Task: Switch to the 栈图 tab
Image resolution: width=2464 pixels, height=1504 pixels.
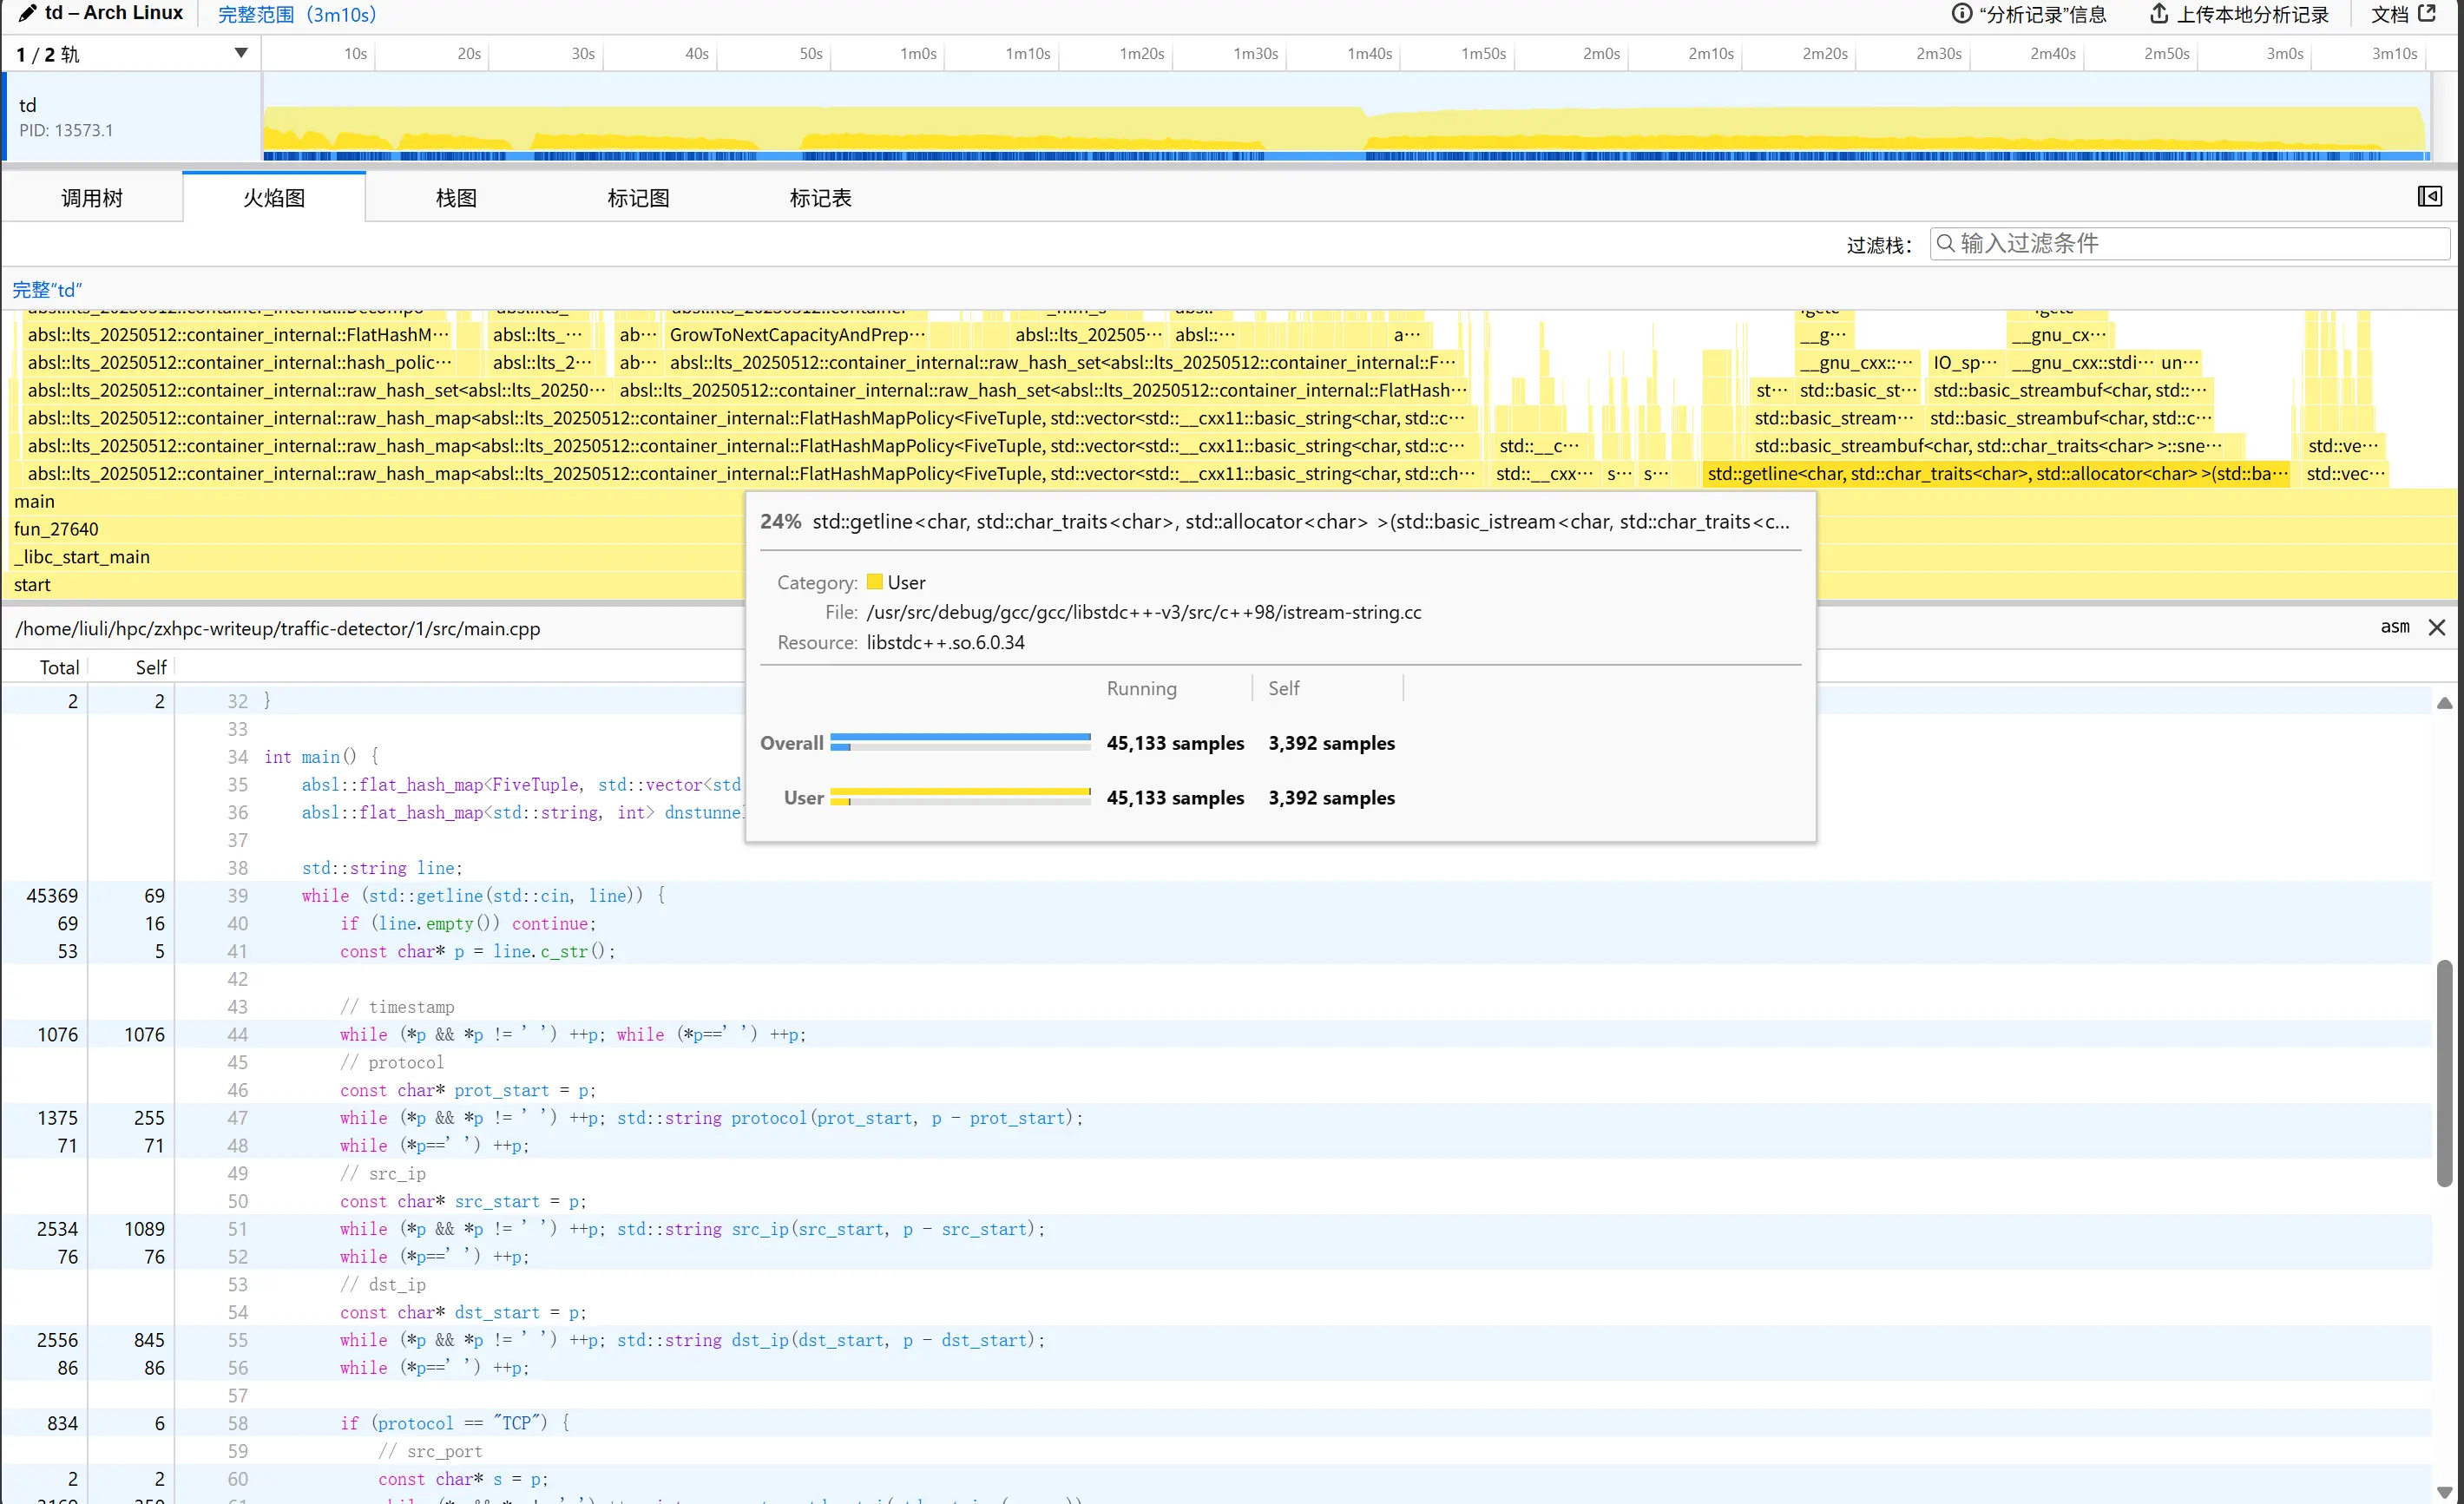Action: coord(456,198)
